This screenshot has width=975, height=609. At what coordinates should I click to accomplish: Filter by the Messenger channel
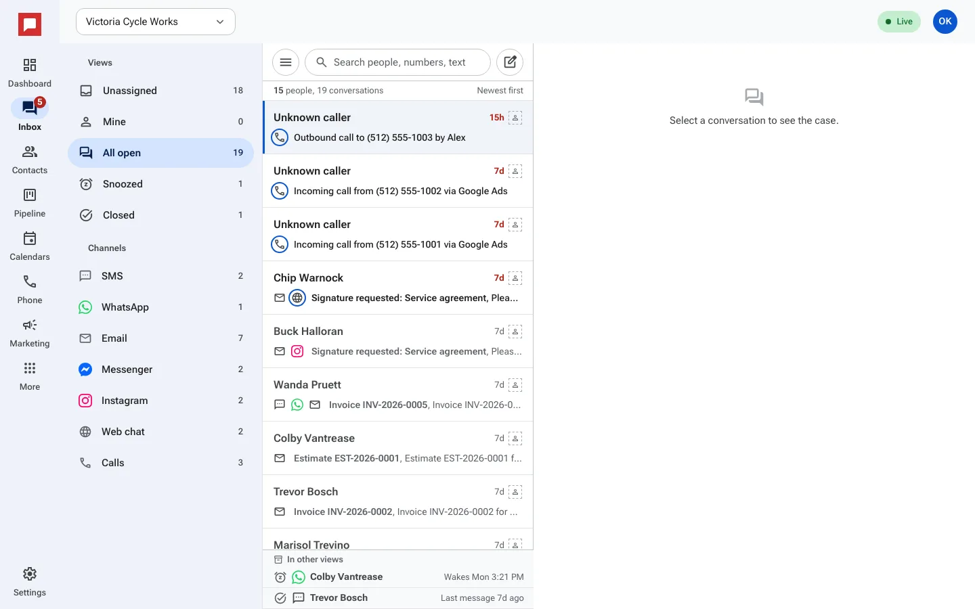[160, 369]
